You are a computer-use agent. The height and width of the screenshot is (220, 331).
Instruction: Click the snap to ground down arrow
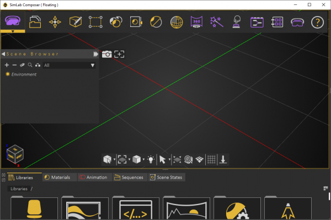[223, 159]
